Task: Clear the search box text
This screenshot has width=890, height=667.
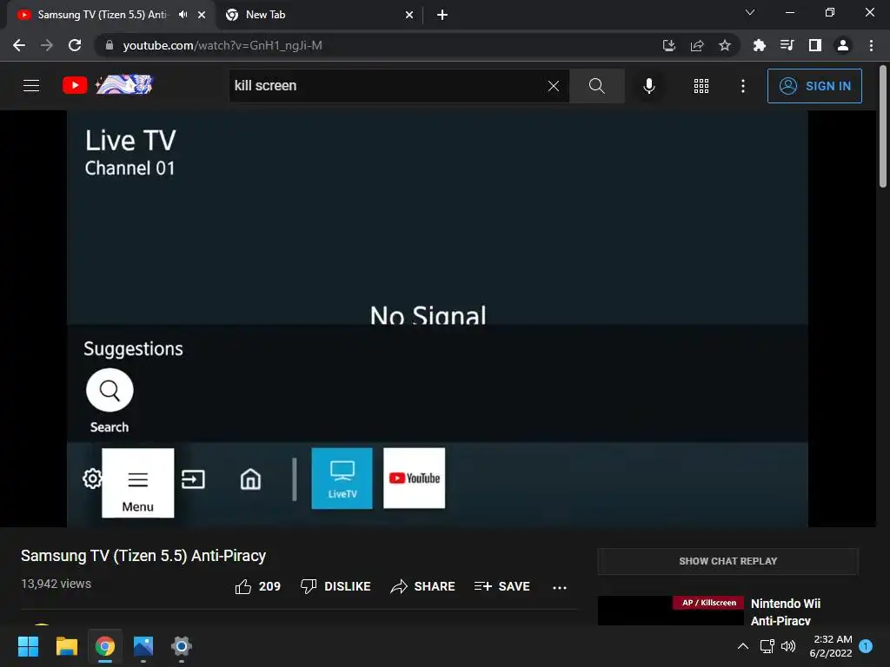Action: 554,86
